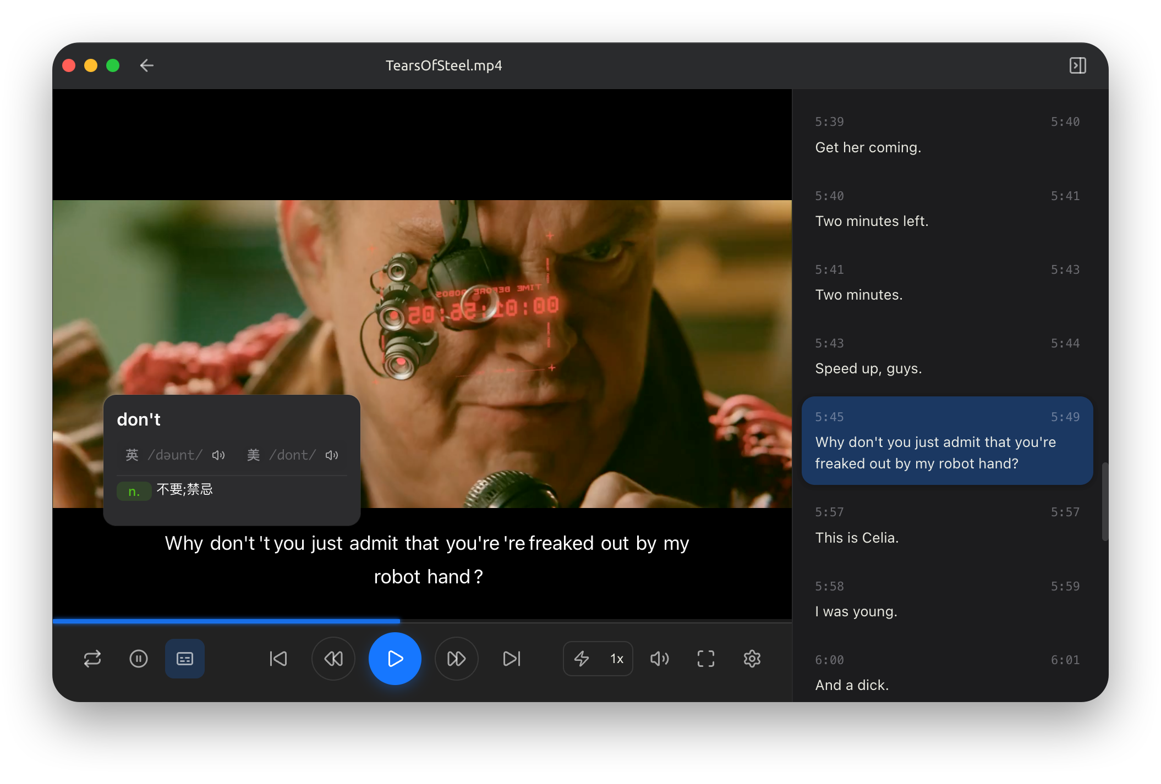1161x784 pixels.
Task: Click the lightning bolt speed icon
Action: pyautogui.click(x=582, y=658)
